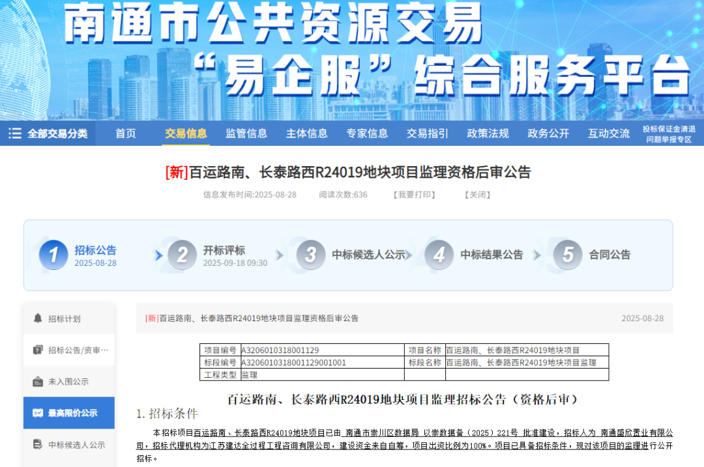This screenshot has height=467, width=704.
Task: Click step circle 1 labeled 招标公告
Action: point(55,255)
